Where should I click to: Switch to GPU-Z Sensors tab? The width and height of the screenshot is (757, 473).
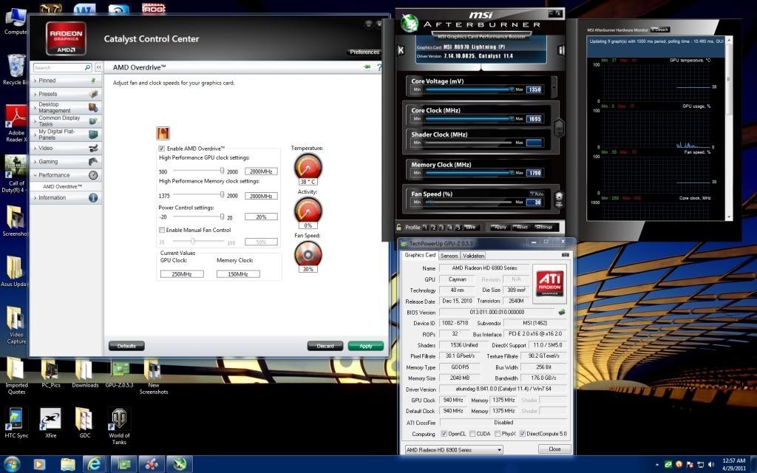point(449,256)
